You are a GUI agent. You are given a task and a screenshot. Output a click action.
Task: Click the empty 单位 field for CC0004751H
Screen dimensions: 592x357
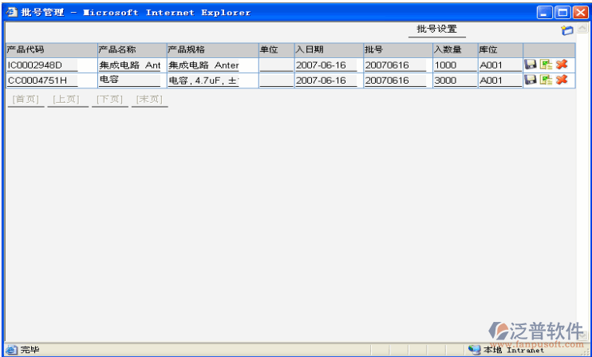[x=276, y=80]
